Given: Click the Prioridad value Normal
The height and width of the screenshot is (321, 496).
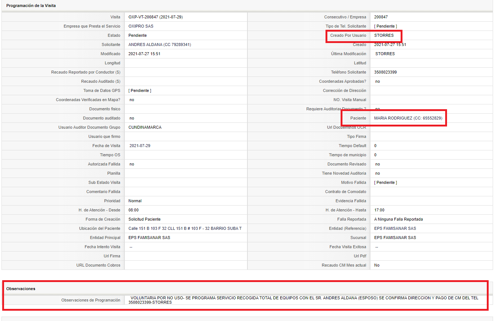Looking at the screenshot, I should coord(135,201).
